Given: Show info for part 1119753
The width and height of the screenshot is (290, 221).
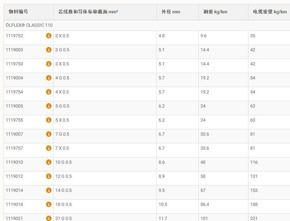Looking at the screenshot, I should pos(49,64).
